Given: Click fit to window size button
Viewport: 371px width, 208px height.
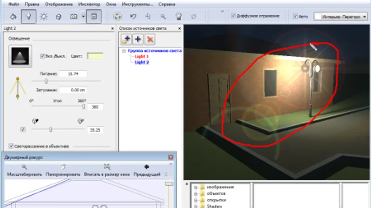Looking at the screenshot, I should click(107, 171).
